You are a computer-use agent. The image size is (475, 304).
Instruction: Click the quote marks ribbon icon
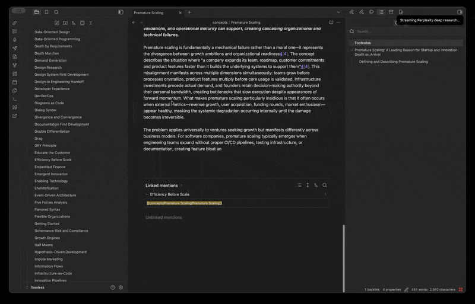pyautogui.click(x=14, y=107)
